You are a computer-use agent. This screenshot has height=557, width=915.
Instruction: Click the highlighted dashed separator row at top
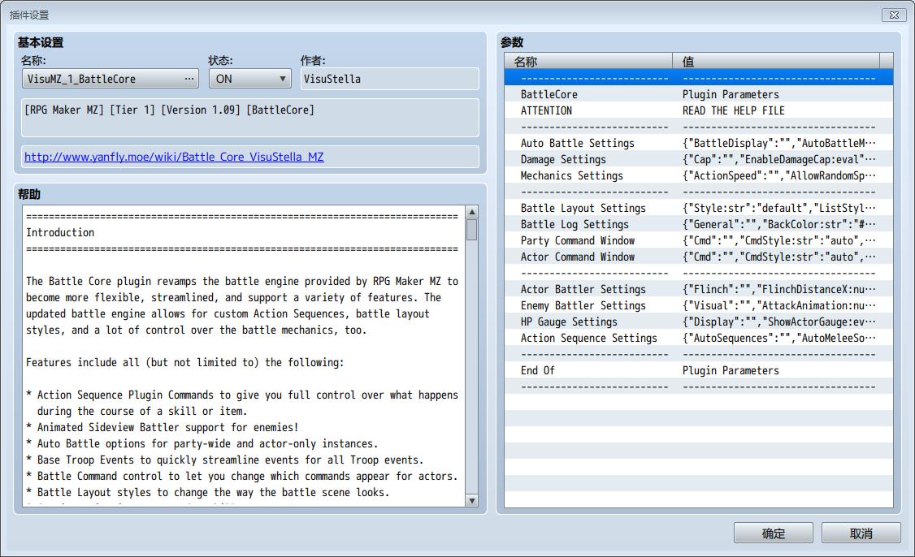click(x=699, y=78)
